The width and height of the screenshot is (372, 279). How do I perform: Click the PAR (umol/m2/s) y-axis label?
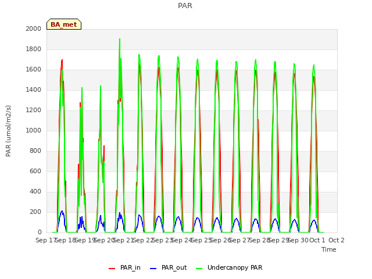(8, 131)
